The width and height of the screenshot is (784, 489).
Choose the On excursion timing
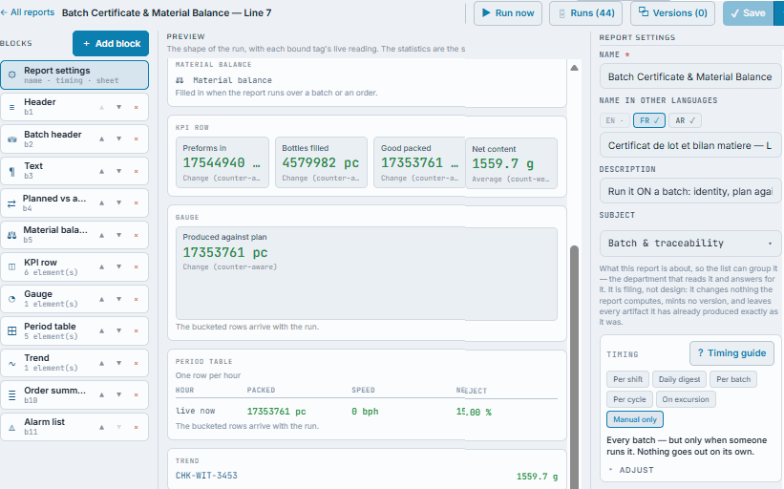click(x=686, y=399)
